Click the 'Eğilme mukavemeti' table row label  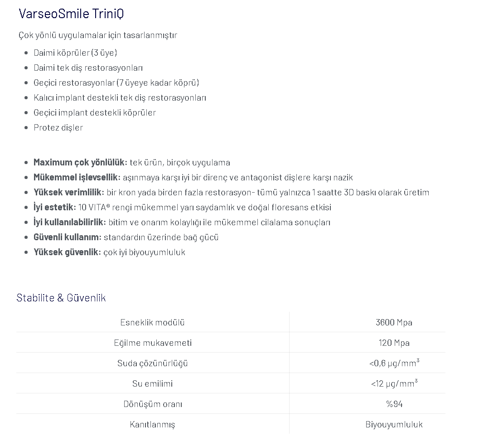tap(152, 343)
